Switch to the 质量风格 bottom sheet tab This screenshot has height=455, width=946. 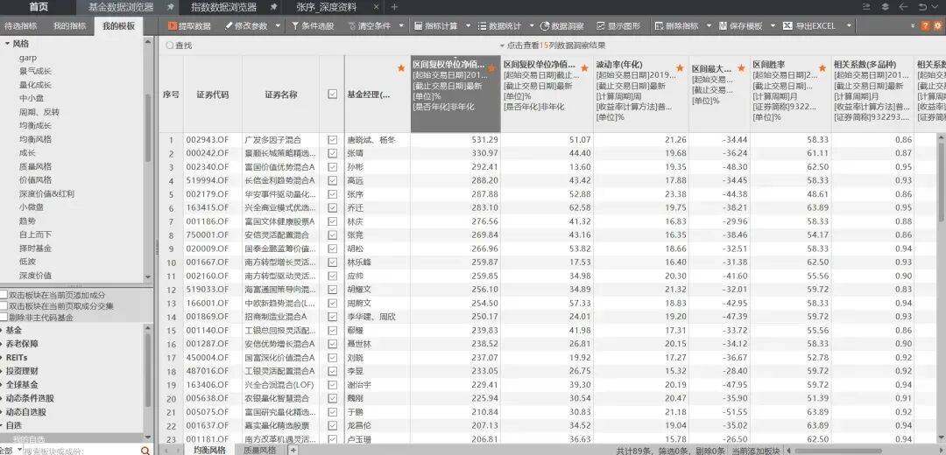click(x=260, y=450)
